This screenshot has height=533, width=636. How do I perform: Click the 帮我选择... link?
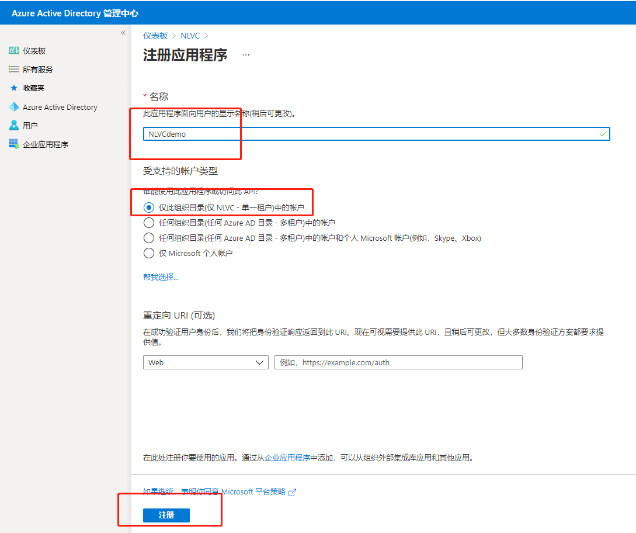tap(161, 277)
